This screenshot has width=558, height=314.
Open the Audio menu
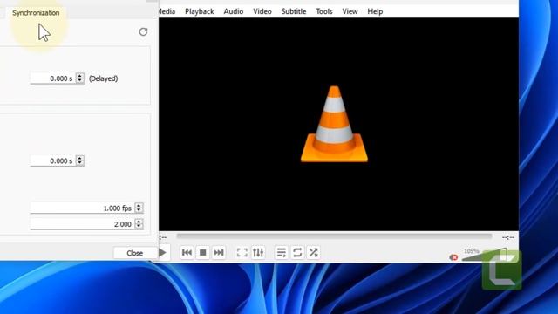click(234, 11)
